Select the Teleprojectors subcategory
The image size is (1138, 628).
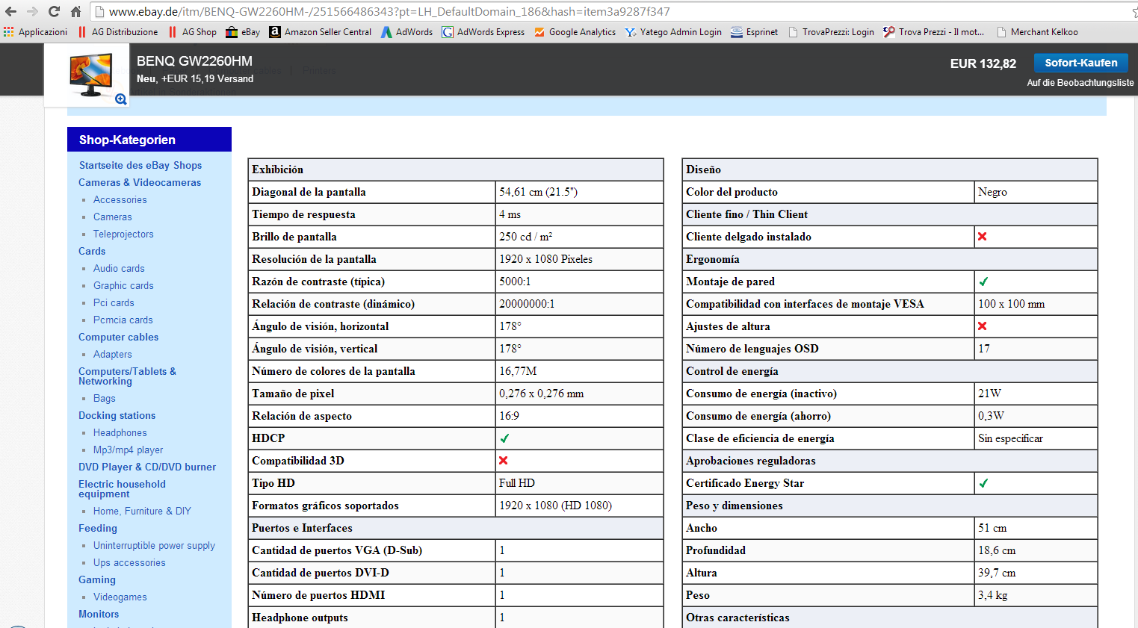click(x=123, y=234)
